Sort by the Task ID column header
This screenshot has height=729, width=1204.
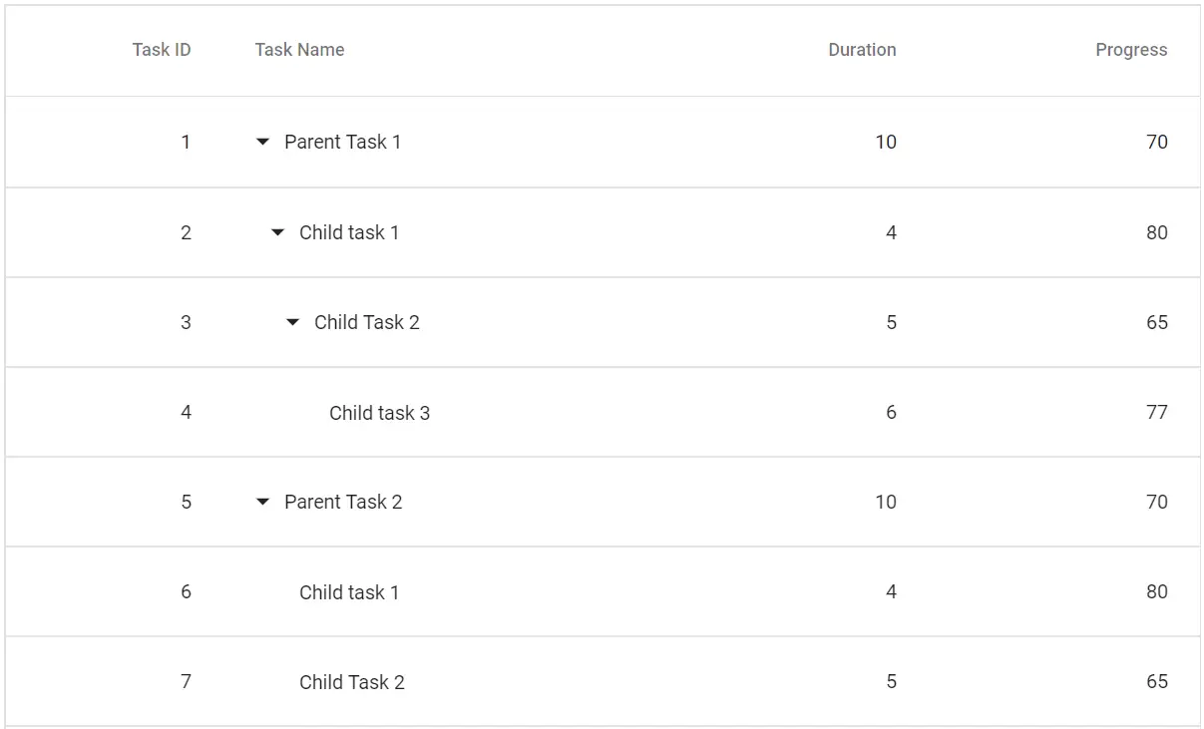pos(162,50)
